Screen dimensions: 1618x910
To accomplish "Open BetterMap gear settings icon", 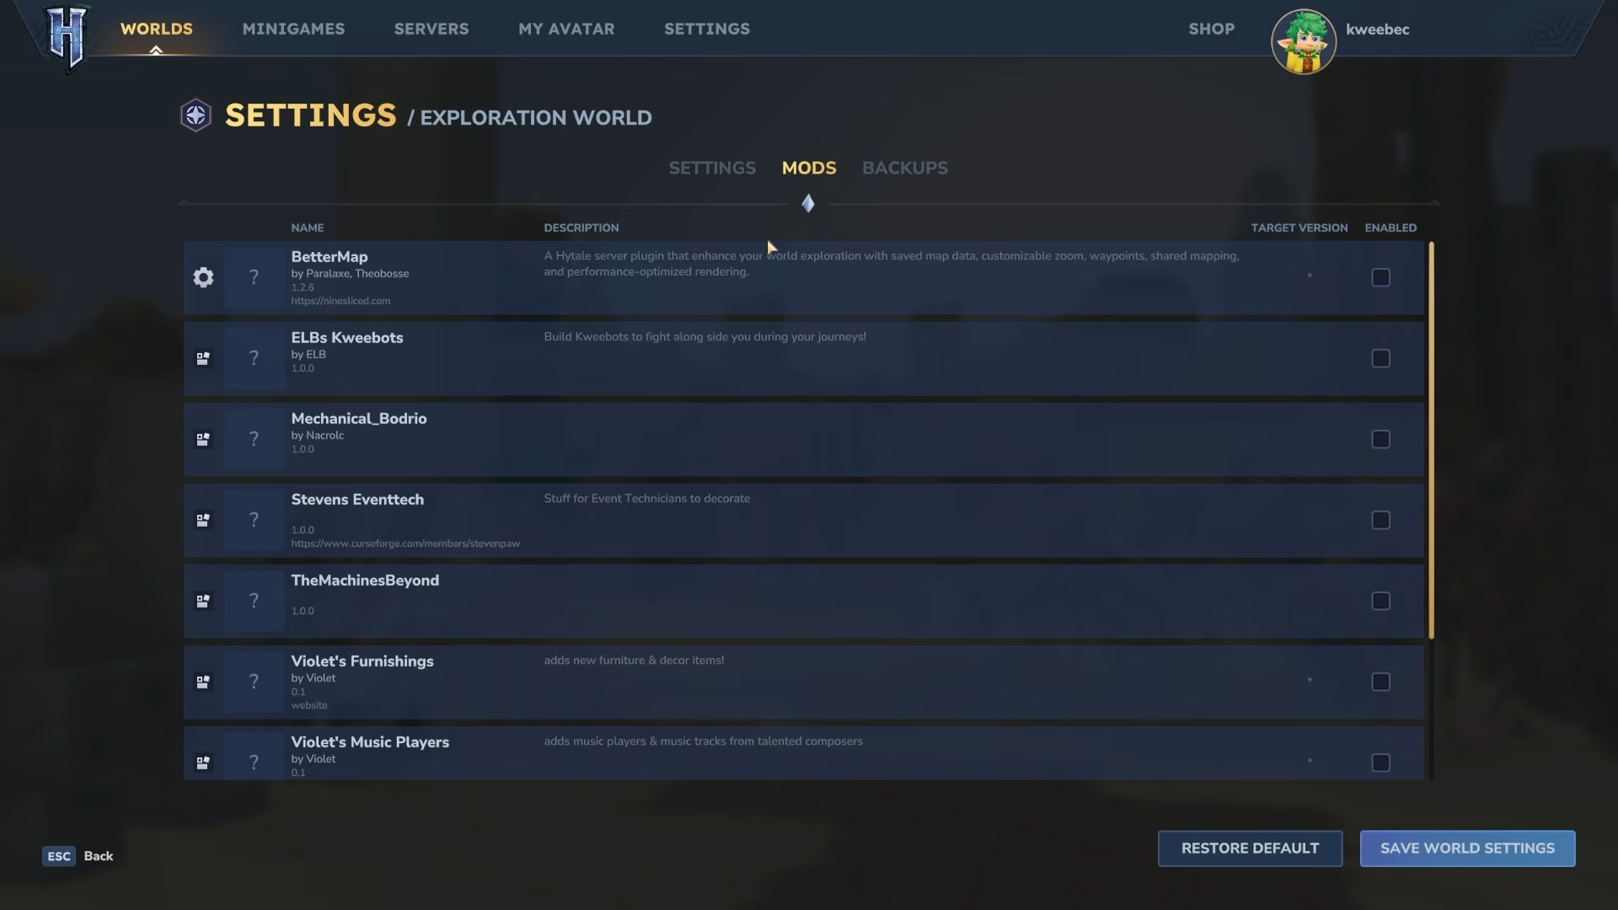I will pyautogui.click(x=203, y=277).
